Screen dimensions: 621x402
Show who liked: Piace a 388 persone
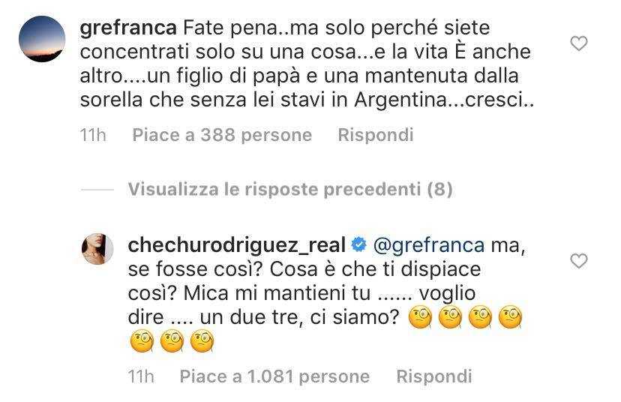coord(221,135)
